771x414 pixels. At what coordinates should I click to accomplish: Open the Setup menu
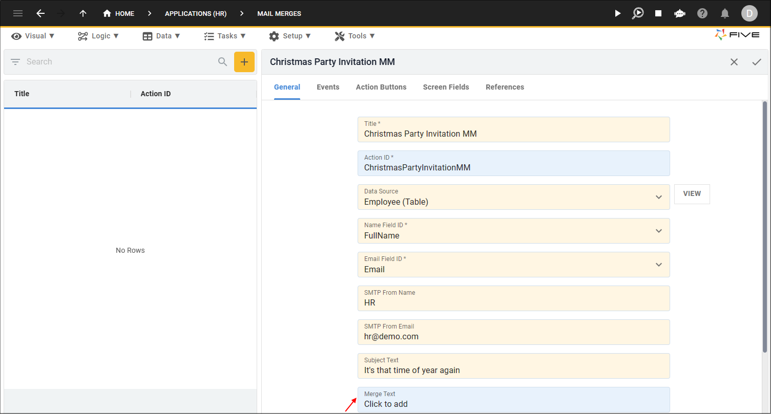[x=290, y=36]
